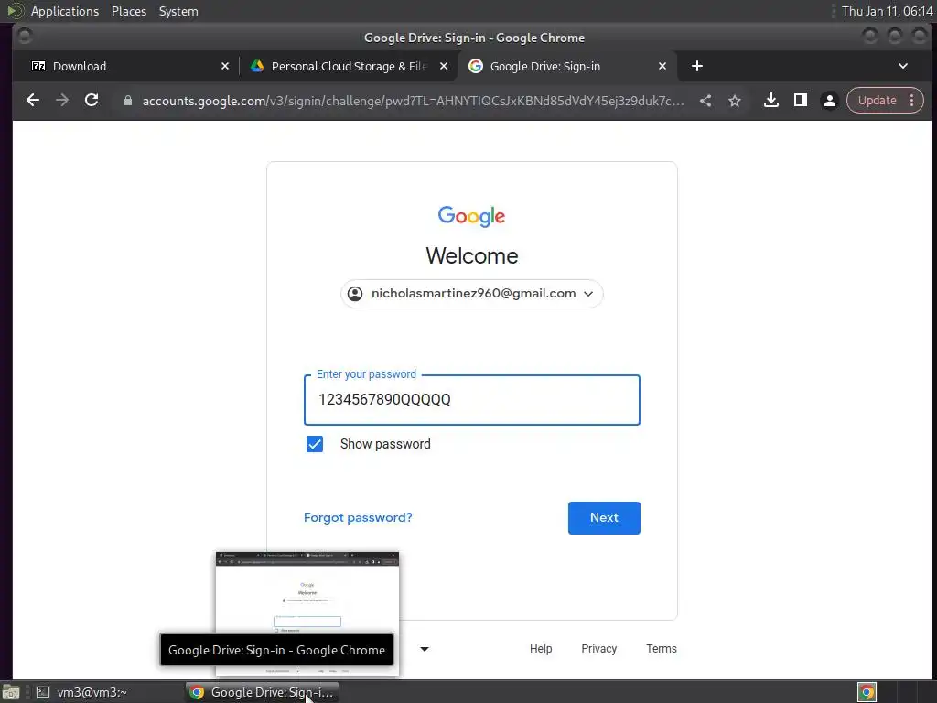The height and width of the screenshot is (703, 937).
Task: Switch to Personal Cloud Storage tab
Action: point(350,66)
